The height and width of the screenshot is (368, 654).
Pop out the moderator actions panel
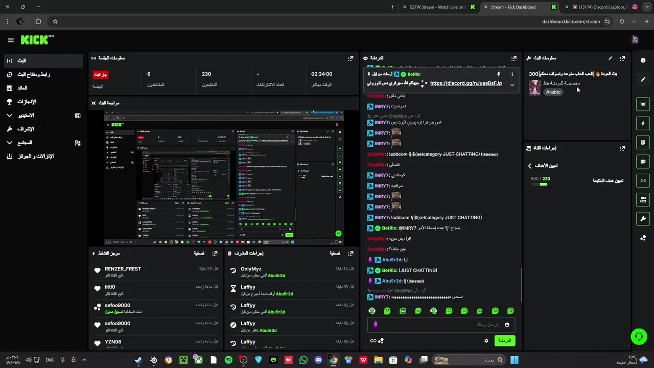351,253
